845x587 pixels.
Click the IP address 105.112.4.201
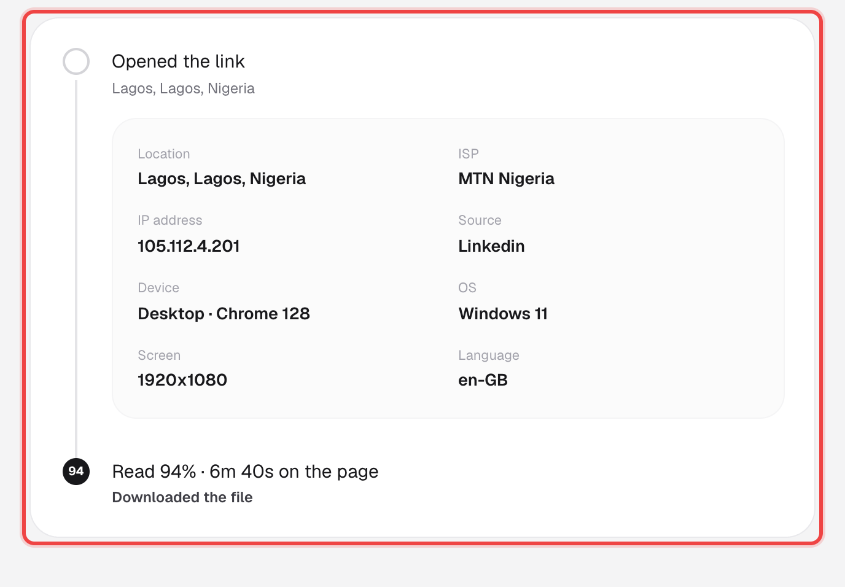[x=189, y=246]
